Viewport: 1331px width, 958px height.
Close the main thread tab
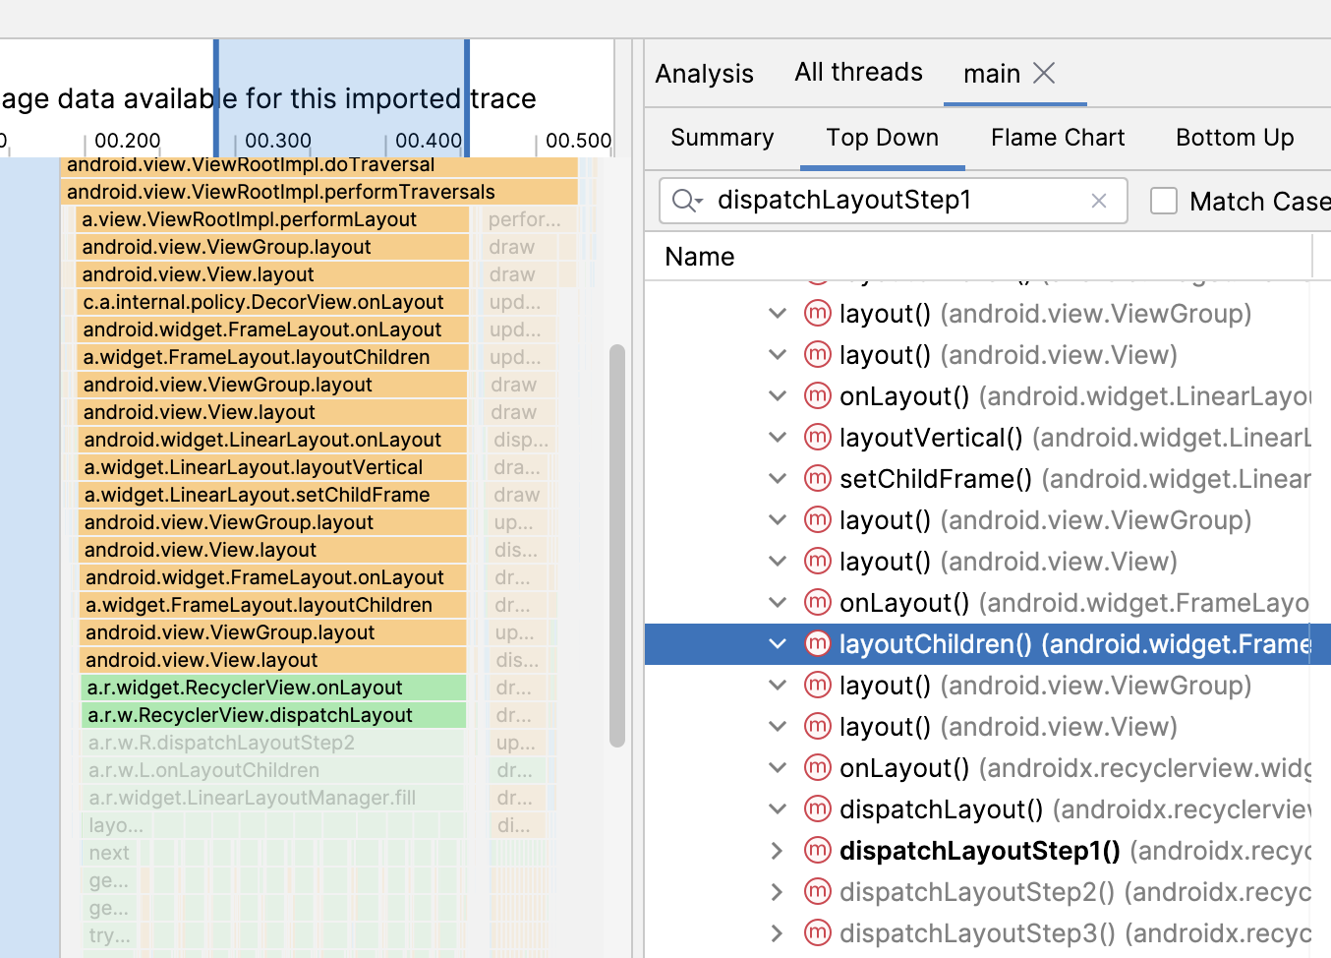(x=1044, y=74)
